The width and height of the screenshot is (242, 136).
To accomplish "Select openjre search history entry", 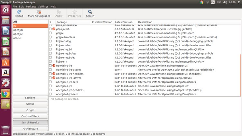I will tap(30, 34).
